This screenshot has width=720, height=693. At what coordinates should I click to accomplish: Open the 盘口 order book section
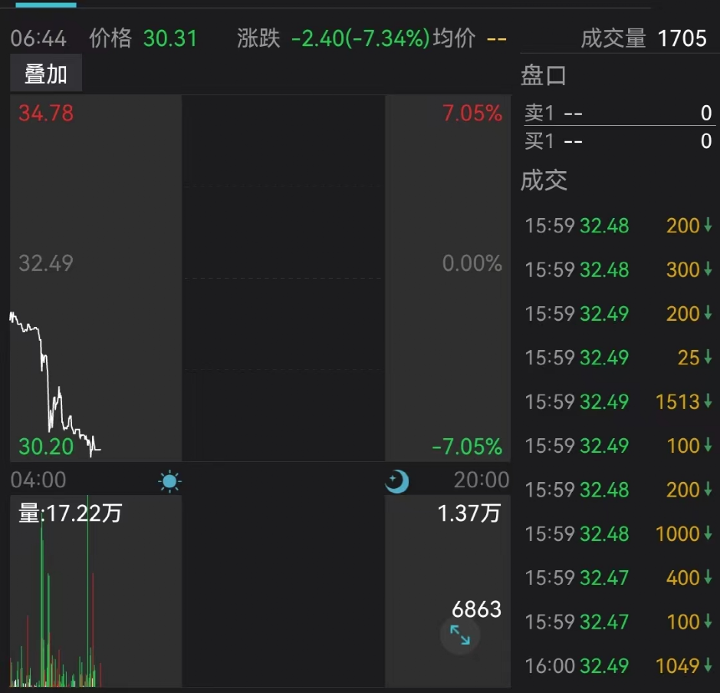[544, 76]
